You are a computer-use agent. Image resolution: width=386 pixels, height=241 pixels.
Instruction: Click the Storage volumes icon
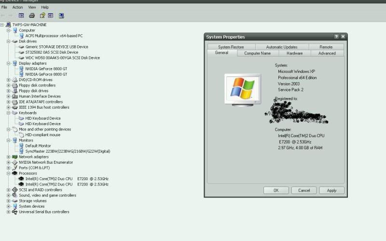point(15,201)
